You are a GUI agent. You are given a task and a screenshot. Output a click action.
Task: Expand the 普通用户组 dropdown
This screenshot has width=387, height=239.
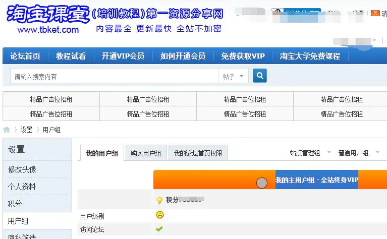(x=359, y=153)
